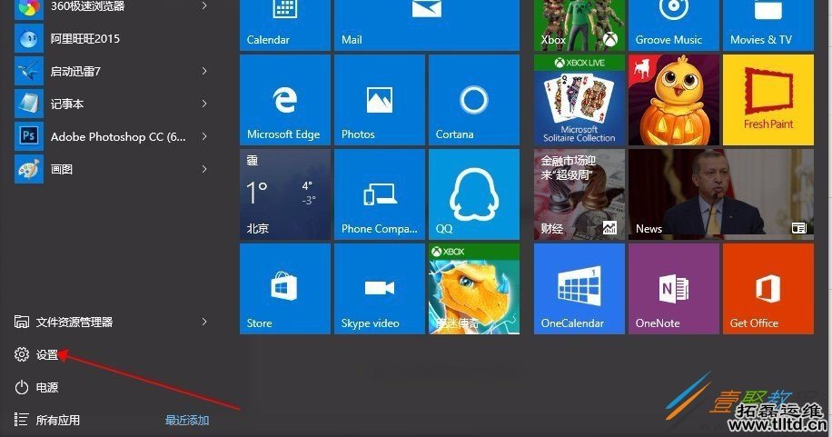
Task: Show 所有应用 all apps
Action: click(x=46, y=420)
